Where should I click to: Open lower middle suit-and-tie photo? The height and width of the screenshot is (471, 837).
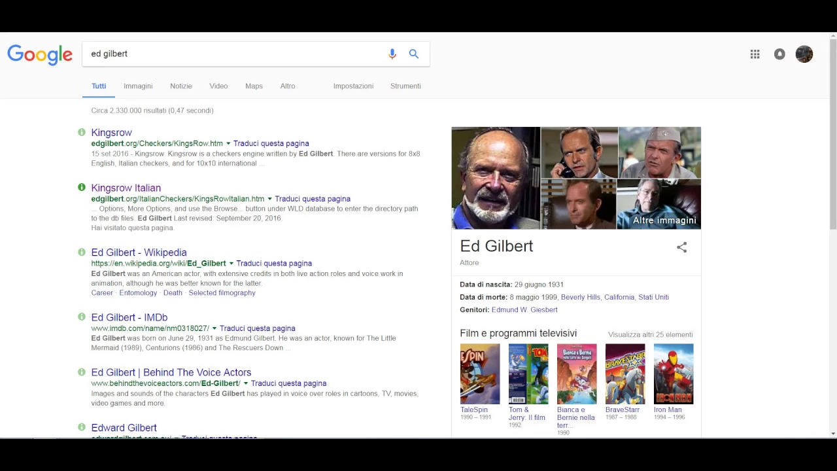pos(579,204)
